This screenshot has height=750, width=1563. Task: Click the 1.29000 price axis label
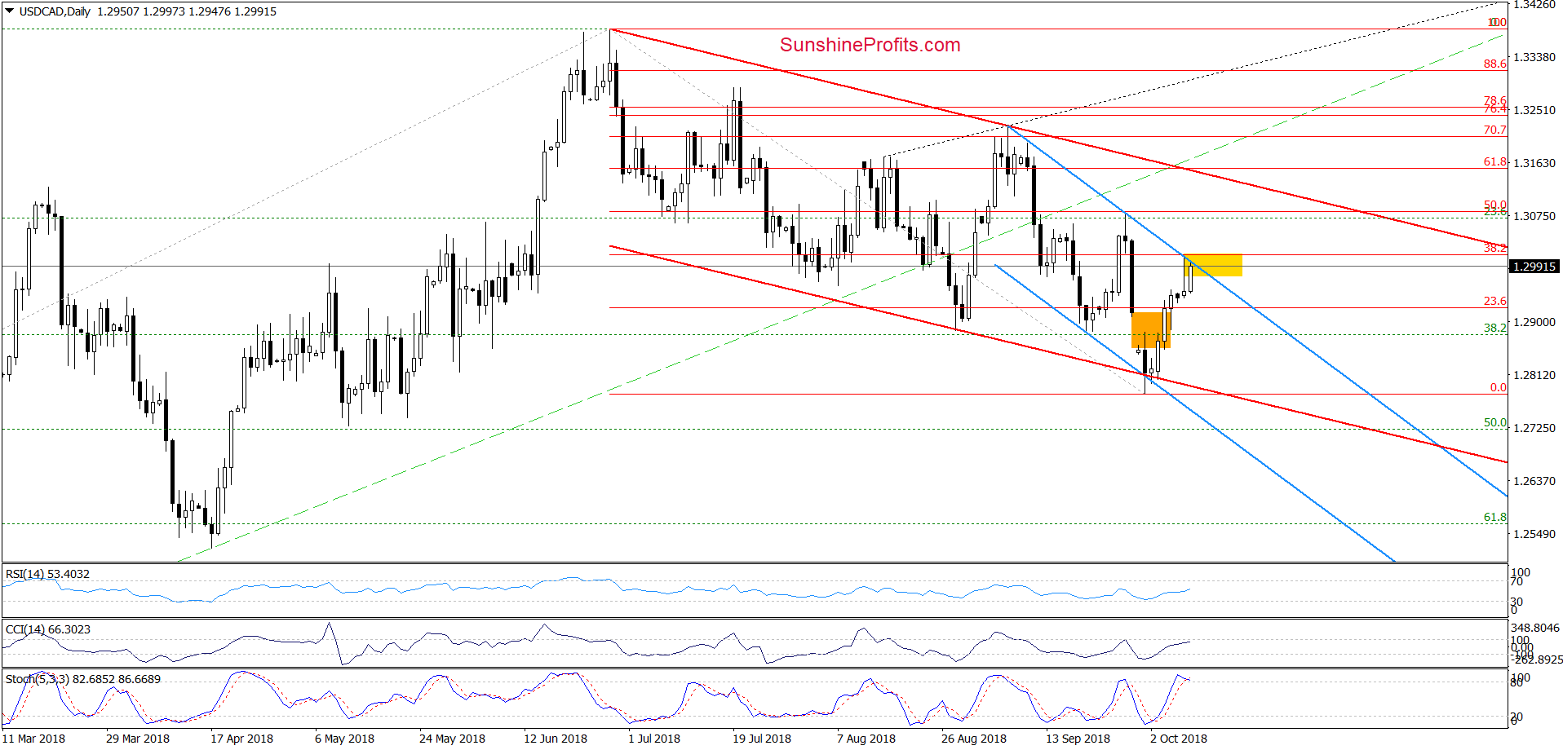click(x=1534, y=322)
